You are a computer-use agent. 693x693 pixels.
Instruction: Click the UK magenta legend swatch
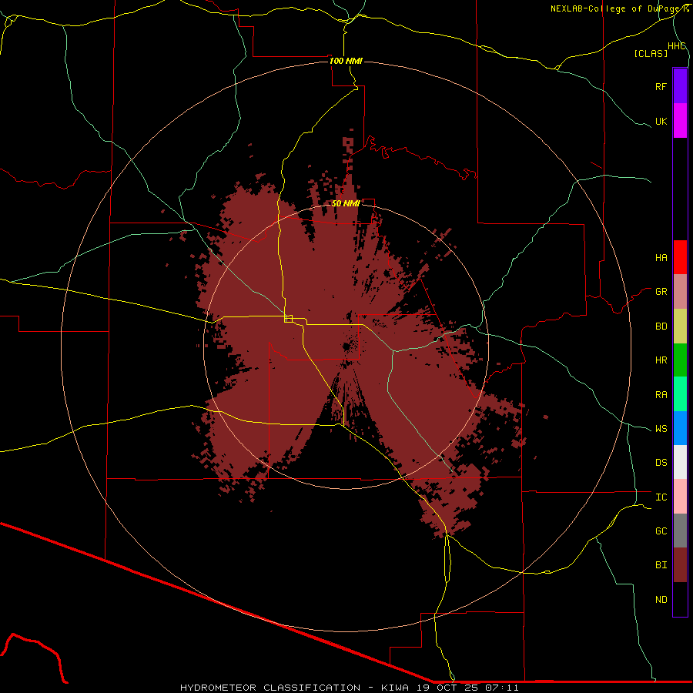point(680,121)
